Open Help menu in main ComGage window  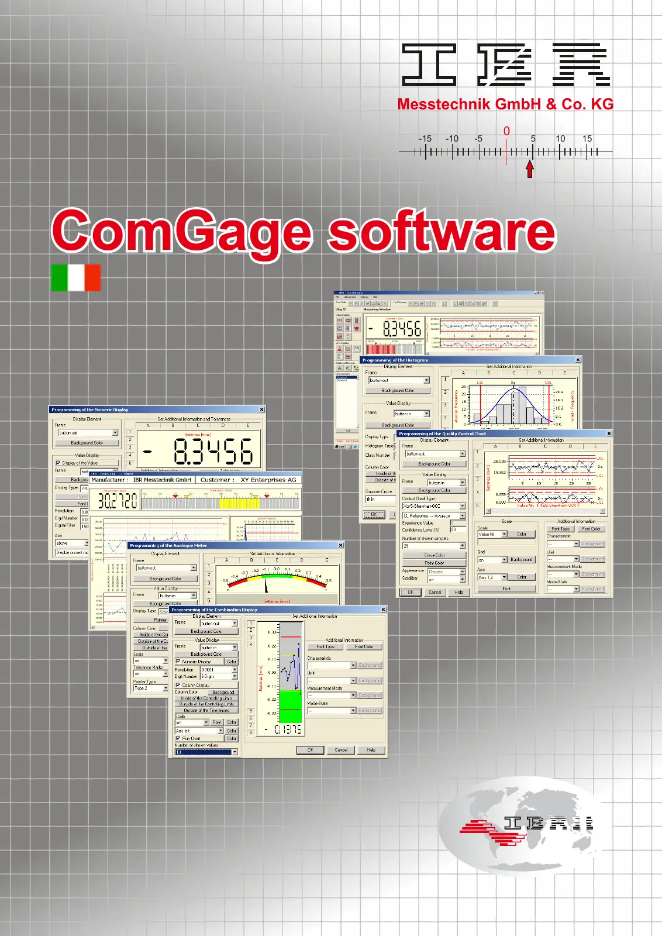(375, 297)
